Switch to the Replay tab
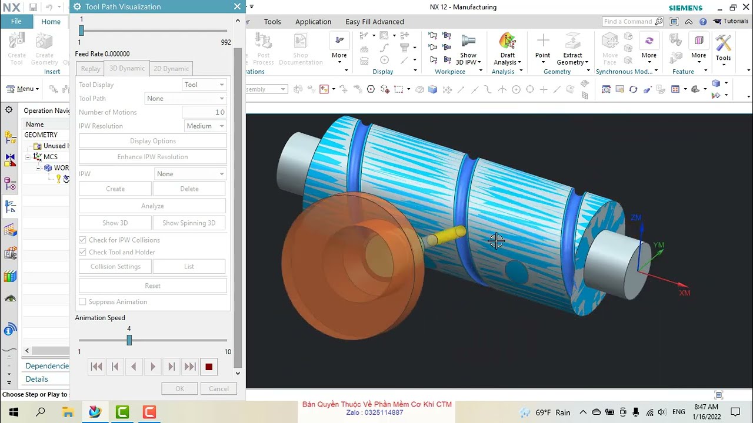Image resolution: width=753 pixels, height=423 pixels. point(91,69)
